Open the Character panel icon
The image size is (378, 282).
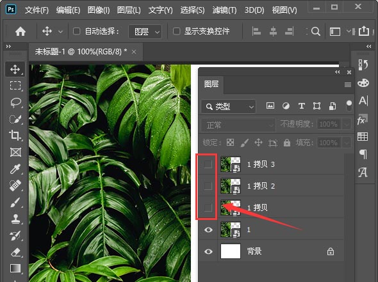pos(363,100)
